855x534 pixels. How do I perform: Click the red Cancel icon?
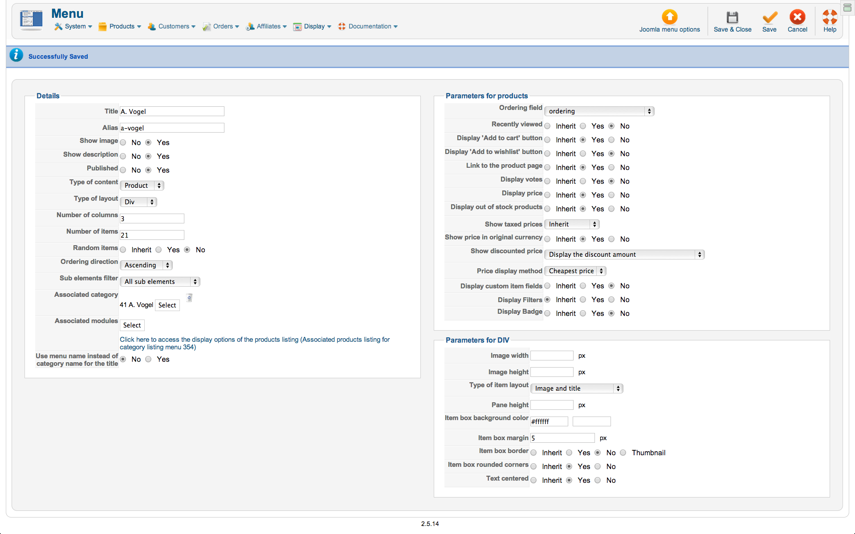coord(797,17)
